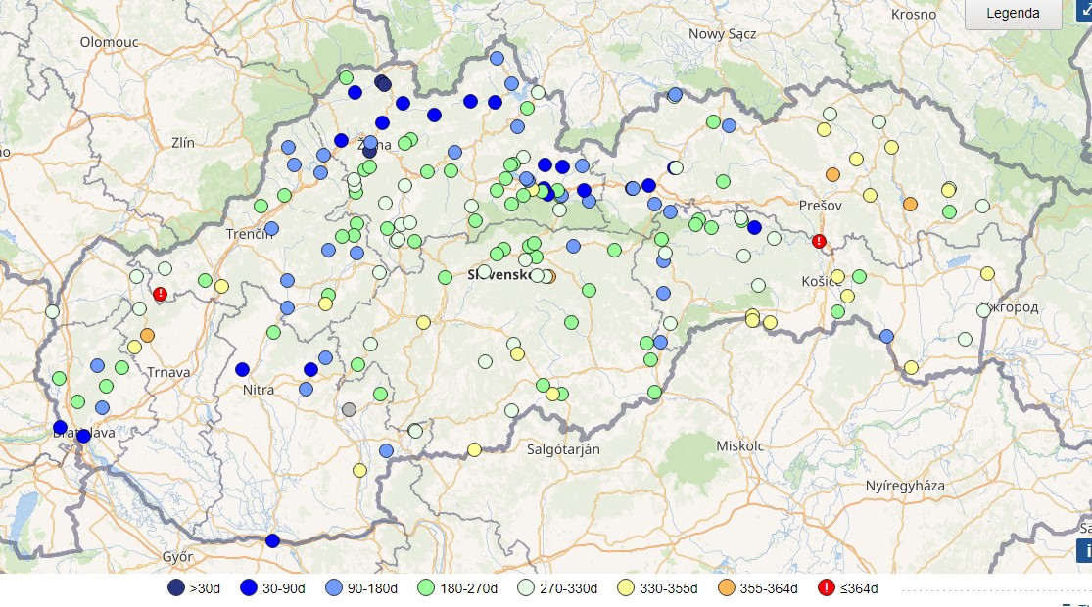The height and width of the screenshot is (607, 1092).
Task: Click red alert marker near Prešov
Action: tap(820, 241)
